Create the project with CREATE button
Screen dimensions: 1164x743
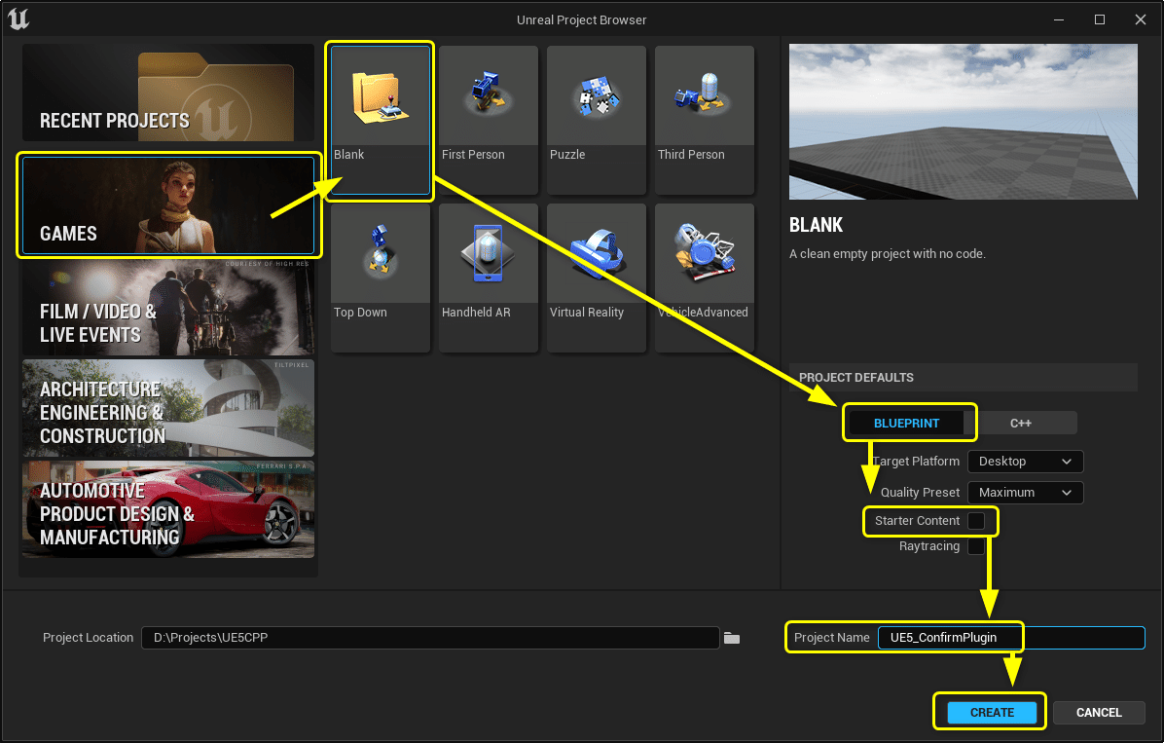point(992,713)
